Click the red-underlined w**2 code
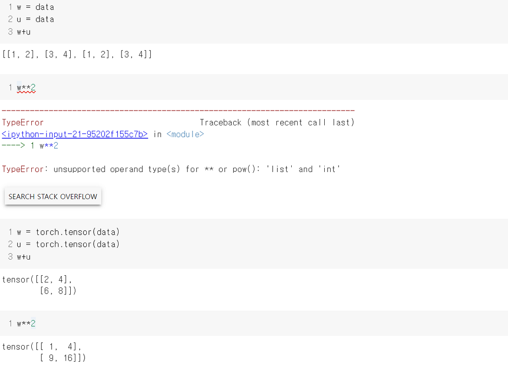The width and height of the screenshot is (508, 368). pyautogui.click(x=26, y=88)
